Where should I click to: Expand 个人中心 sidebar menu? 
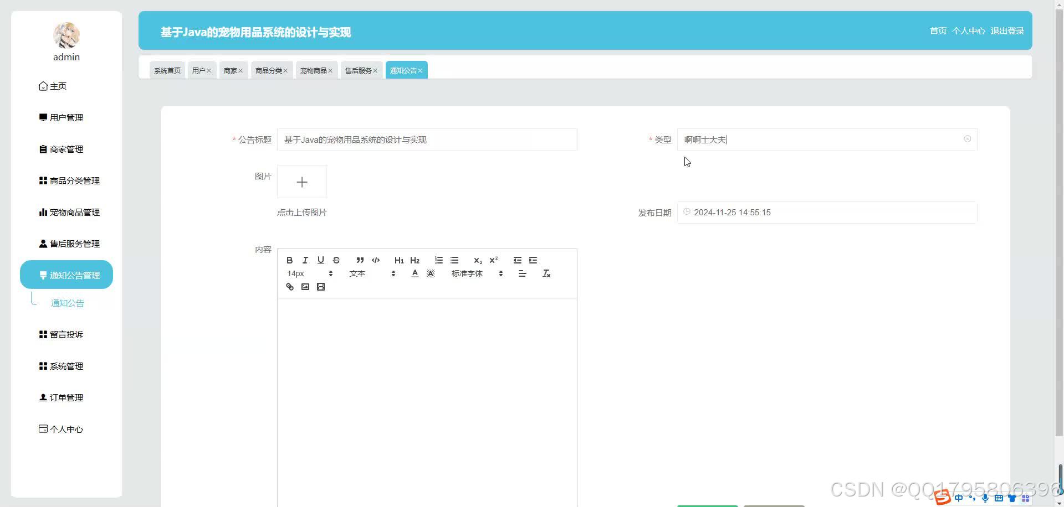[66, 429]
